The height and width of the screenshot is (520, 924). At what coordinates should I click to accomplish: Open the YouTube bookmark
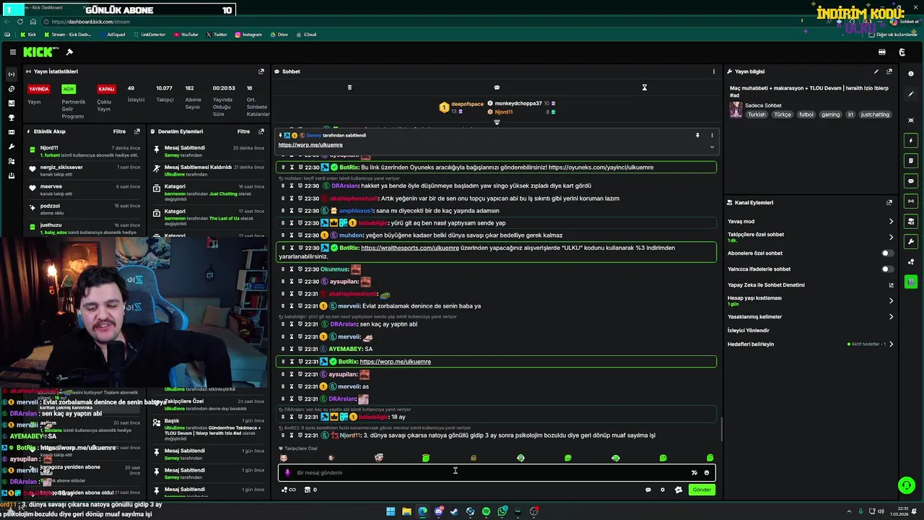point(186,35)
